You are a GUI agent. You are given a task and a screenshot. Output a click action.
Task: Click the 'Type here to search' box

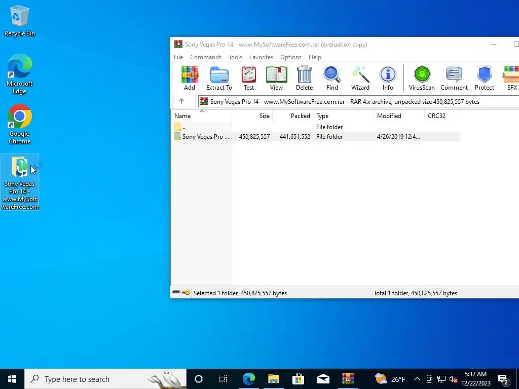105,379
